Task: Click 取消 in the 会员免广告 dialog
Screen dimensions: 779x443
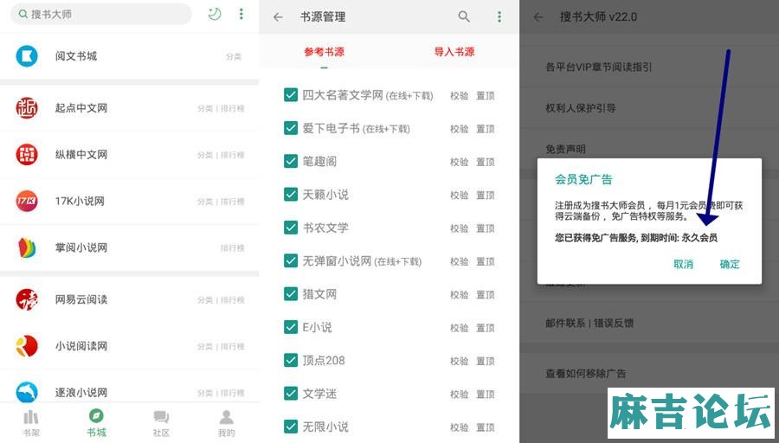Action: 683,264
